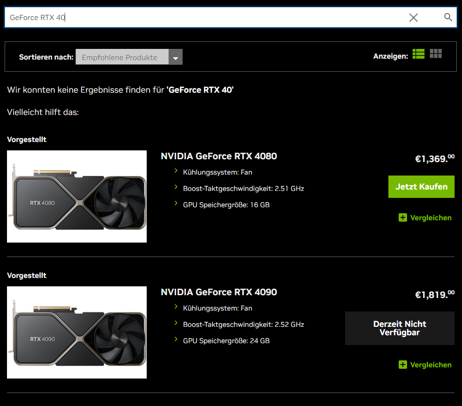Switch to grid view layout
The image size is (462, 406).
(x=436, y=54)
